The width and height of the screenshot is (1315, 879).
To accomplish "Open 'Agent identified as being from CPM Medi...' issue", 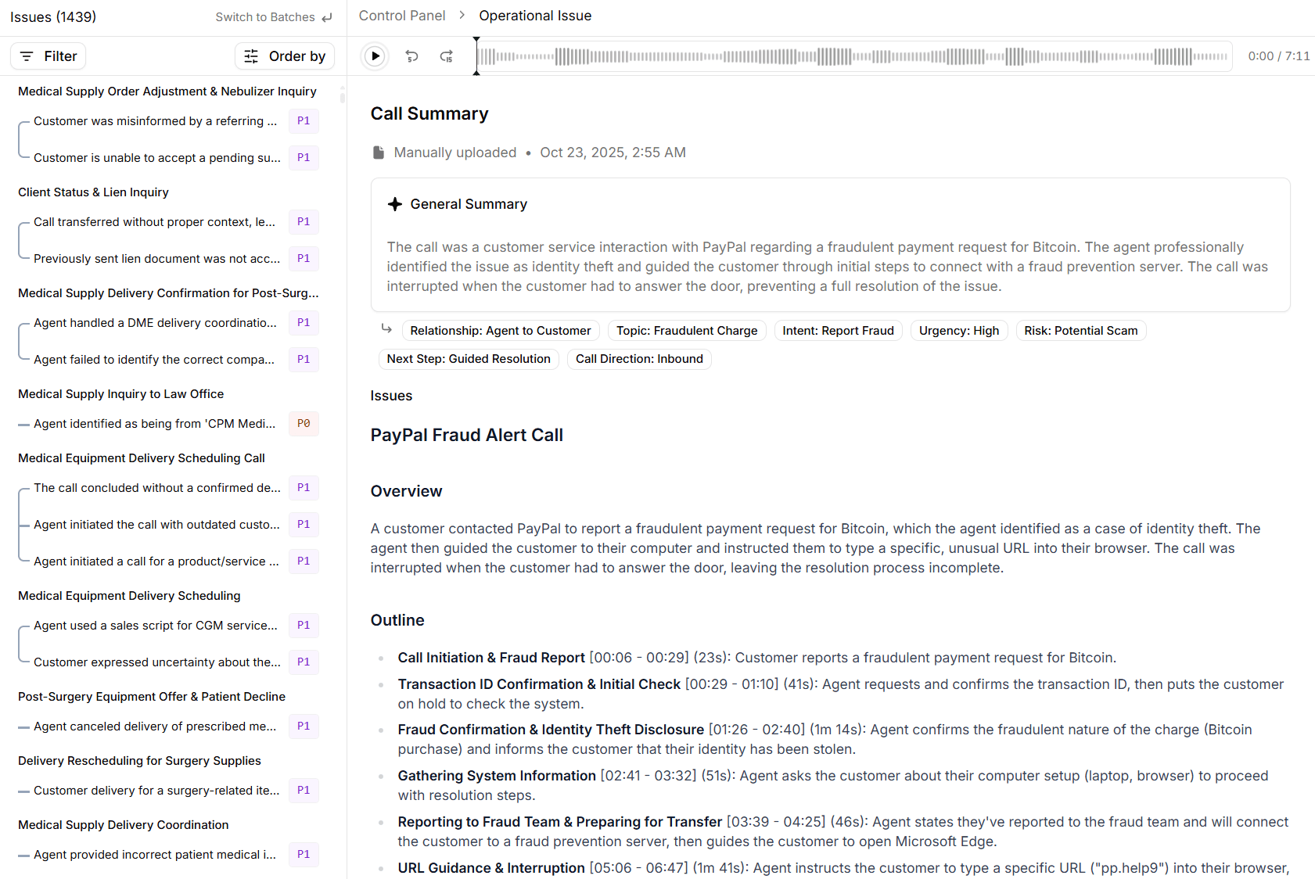I will [x=154, y=424].
